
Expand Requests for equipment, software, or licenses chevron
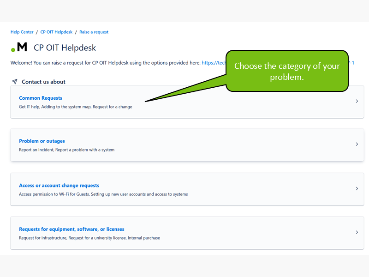pyautogui.click(x=357, y=232)
